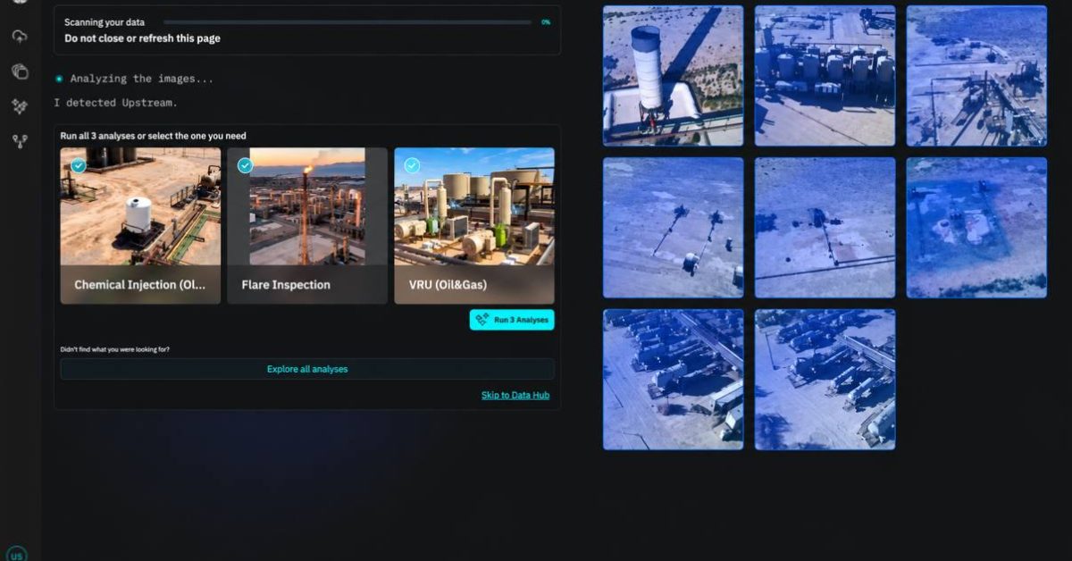Open the thumbnail with two pump jacks
The height and width of the screenshot is (561, 1072).
coord(673,228)
